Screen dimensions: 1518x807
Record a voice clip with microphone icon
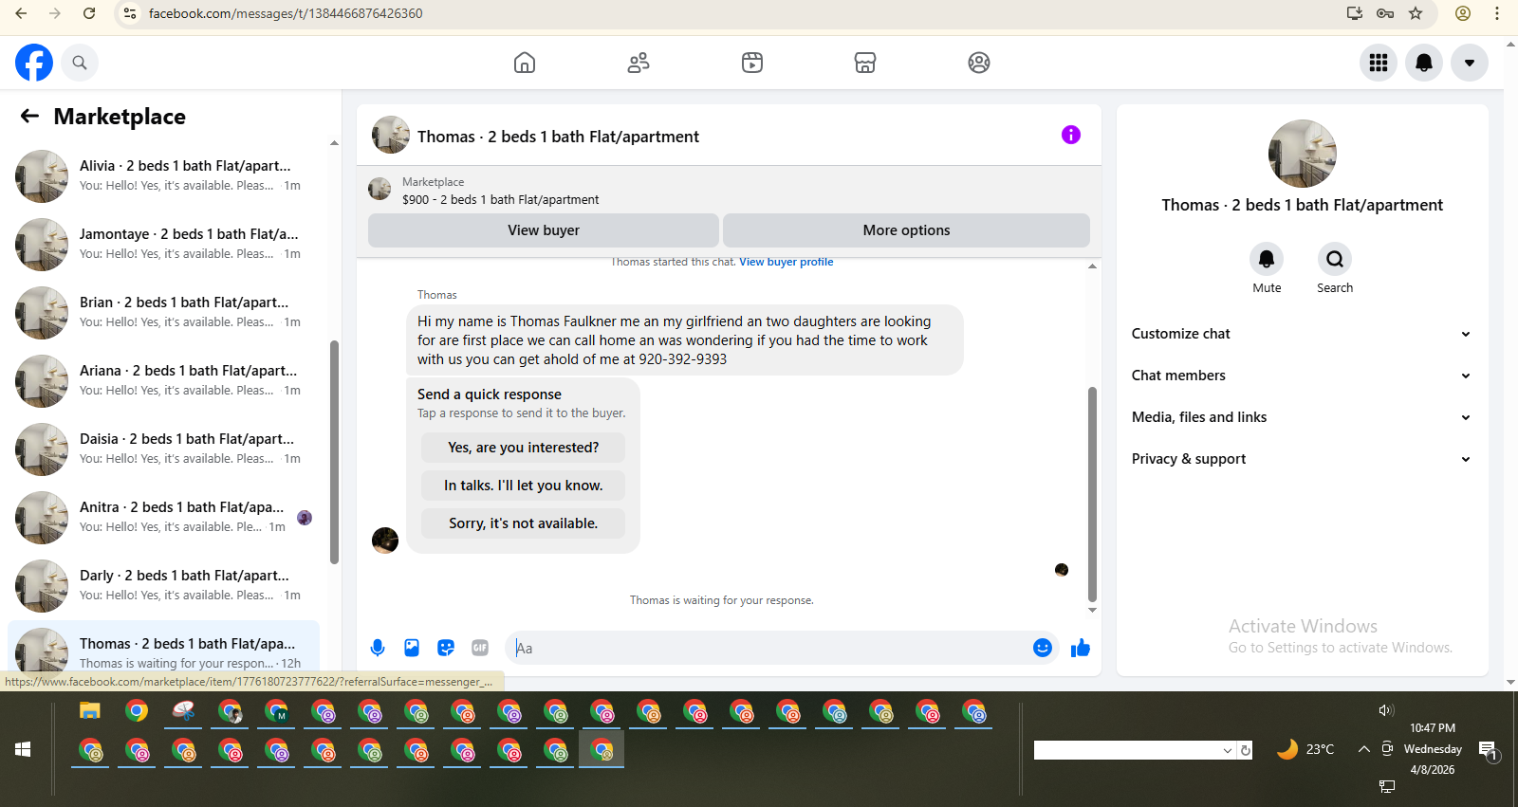click(x=378, y=648)
